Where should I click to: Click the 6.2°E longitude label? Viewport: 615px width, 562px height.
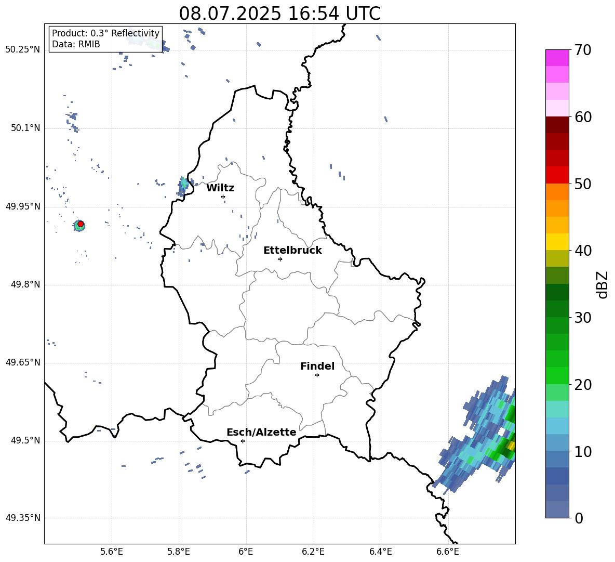tap(313, 552)
